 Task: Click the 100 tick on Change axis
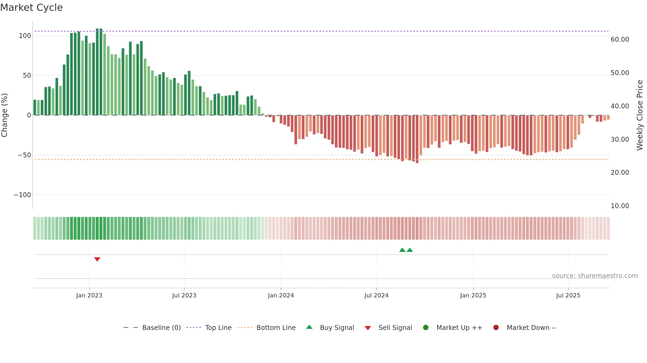point(25,35)
